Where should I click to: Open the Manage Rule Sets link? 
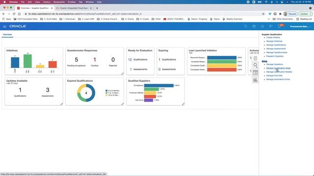(274, 76)
